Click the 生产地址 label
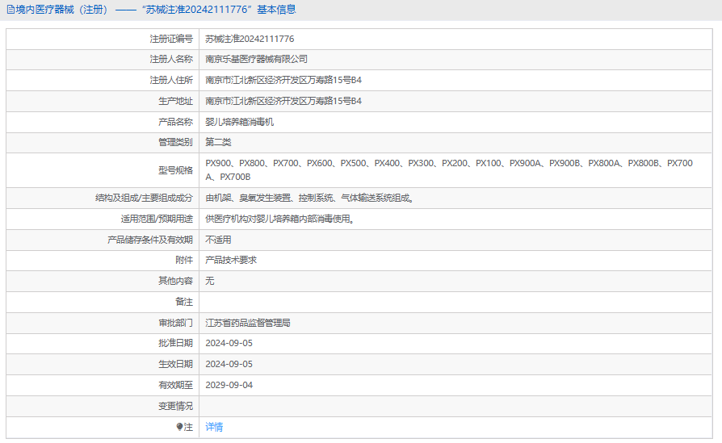The width and height of the screenshot is (722, 443). point(175,101)
